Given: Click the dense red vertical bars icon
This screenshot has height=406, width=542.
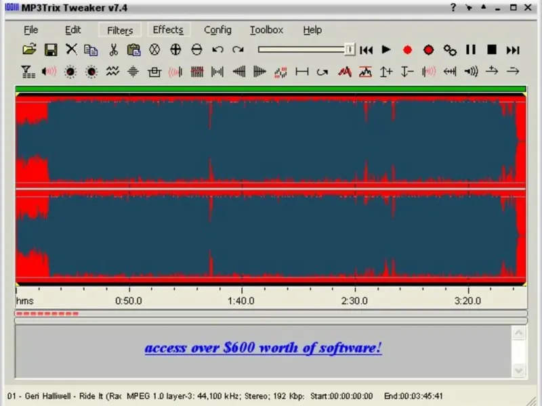Looking at the screenshot, I should 197,72.
